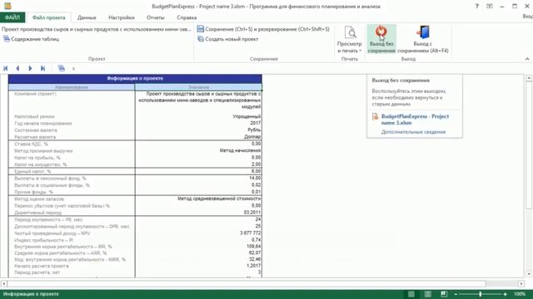533x299 pixels.
Task: Open the Help question mark icon
Action: tap(477, 6)
